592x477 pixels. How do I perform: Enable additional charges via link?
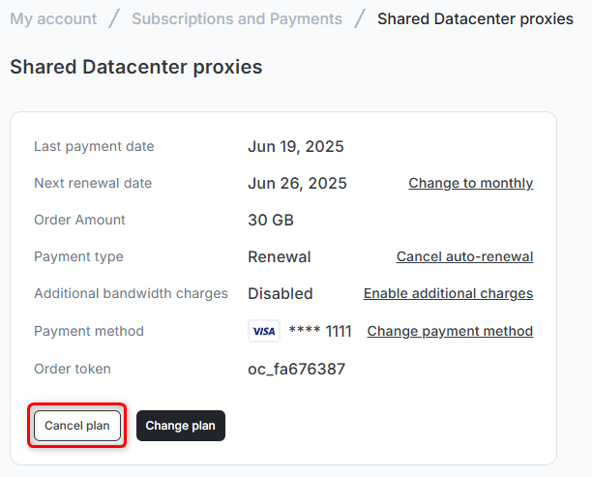448,293
